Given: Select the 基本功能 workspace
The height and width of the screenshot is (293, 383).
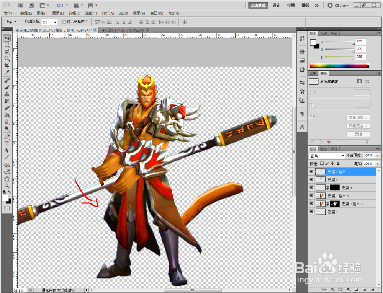Looking at the screenshot, I should [258, 5].
